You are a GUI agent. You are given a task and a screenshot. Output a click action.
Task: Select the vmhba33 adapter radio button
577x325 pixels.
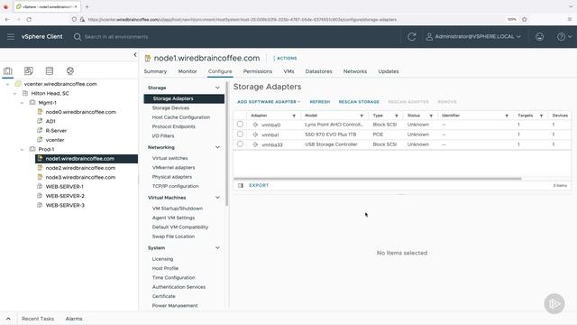click(240, 144)
